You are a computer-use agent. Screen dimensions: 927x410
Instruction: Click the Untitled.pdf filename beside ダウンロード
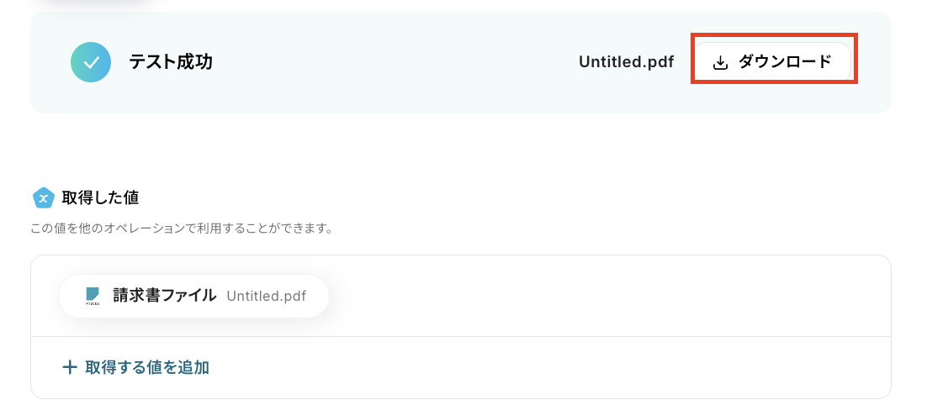626,62
